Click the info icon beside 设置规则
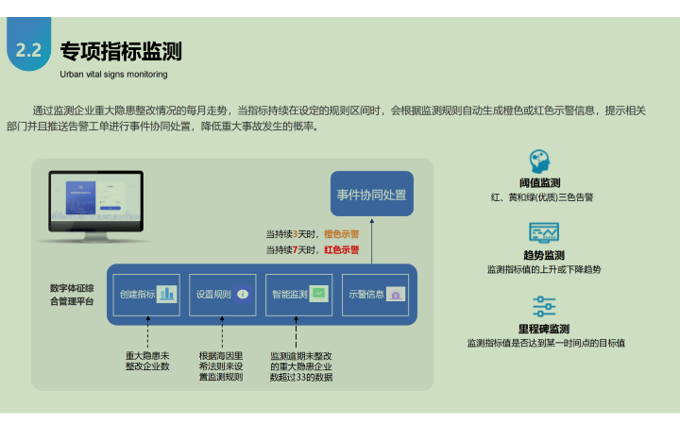This screenshot has height=425, width=680. click(243, 294)
